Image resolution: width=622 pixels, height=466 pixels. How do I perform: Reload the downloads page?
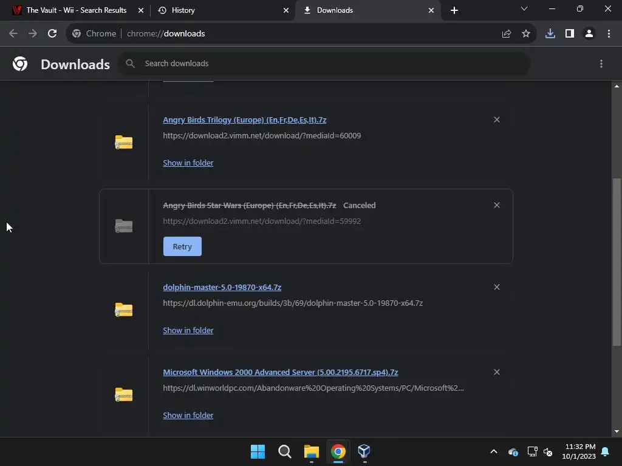(52, 34)
